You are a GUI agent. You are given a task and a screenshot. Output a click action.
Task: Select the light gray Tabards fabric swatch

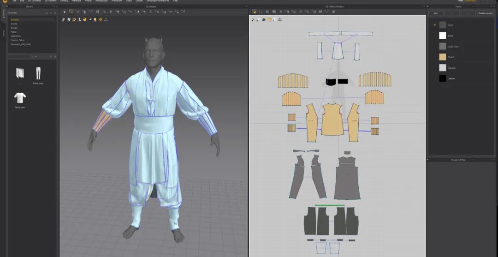click(x=442, y=68)
